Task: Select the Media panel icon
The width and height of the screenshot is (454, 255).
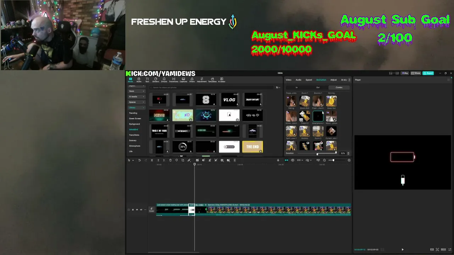Action: [130, 80]
